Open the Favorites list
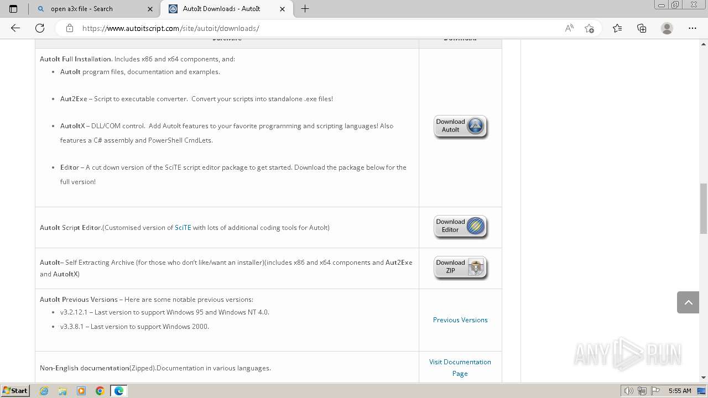Image resolution: width=708 pixels, height=398 pixels. [x=617, y=28]
